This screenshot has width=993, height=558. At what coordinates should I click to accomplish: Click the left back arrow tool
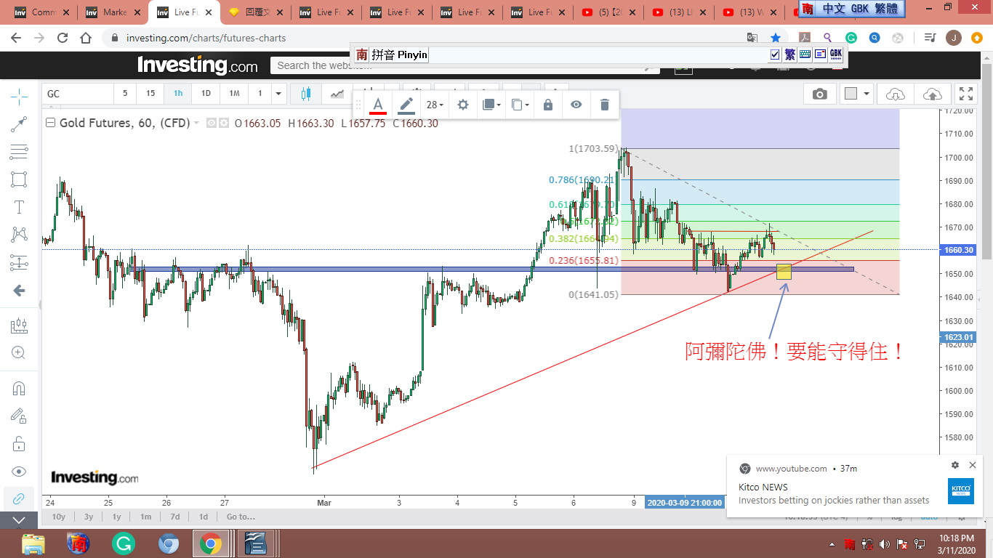coord(20,291)
